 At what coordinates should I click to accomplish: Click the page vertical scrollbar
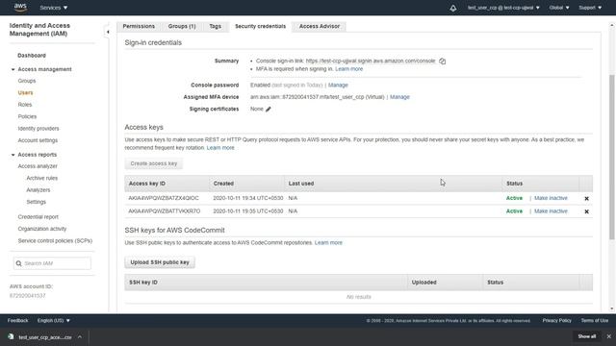click(612, 157)
